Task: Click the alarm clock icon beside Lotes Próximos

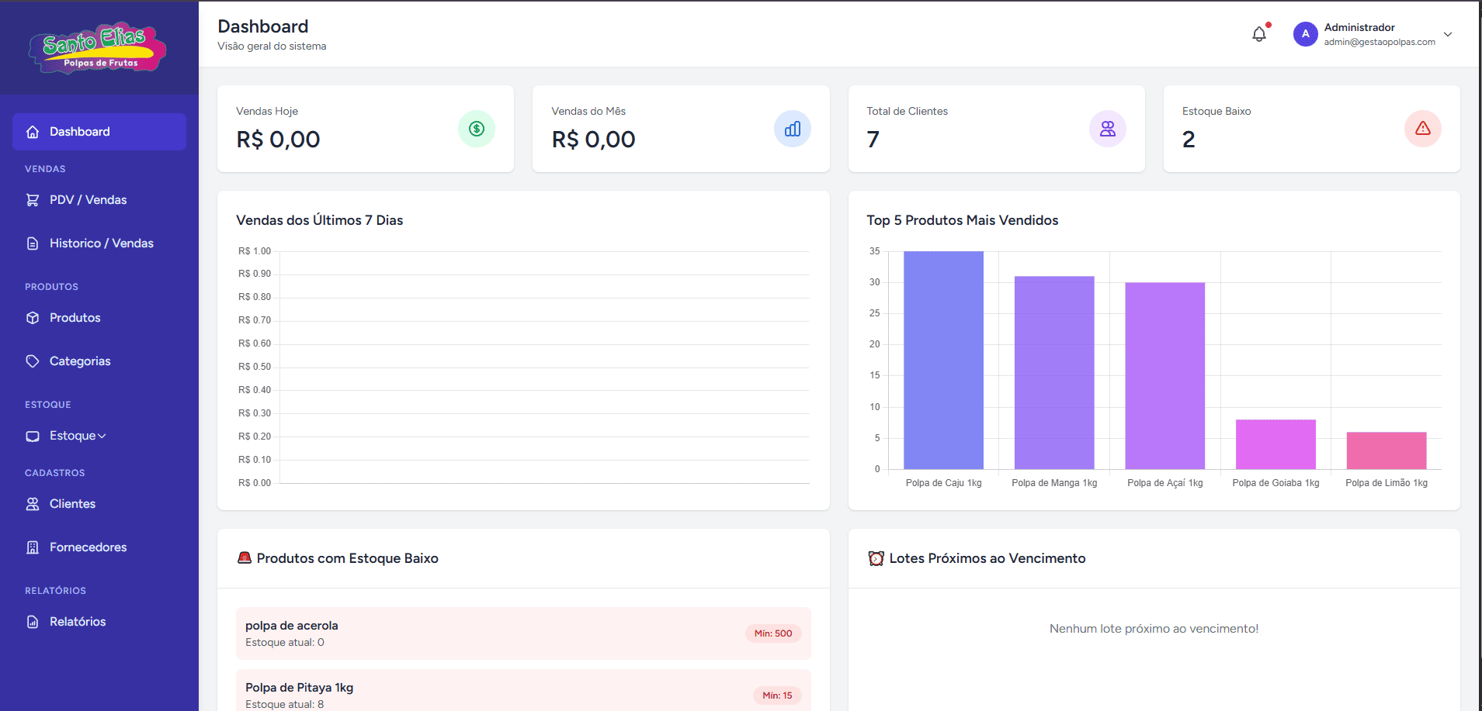Action: coord(876,558)
